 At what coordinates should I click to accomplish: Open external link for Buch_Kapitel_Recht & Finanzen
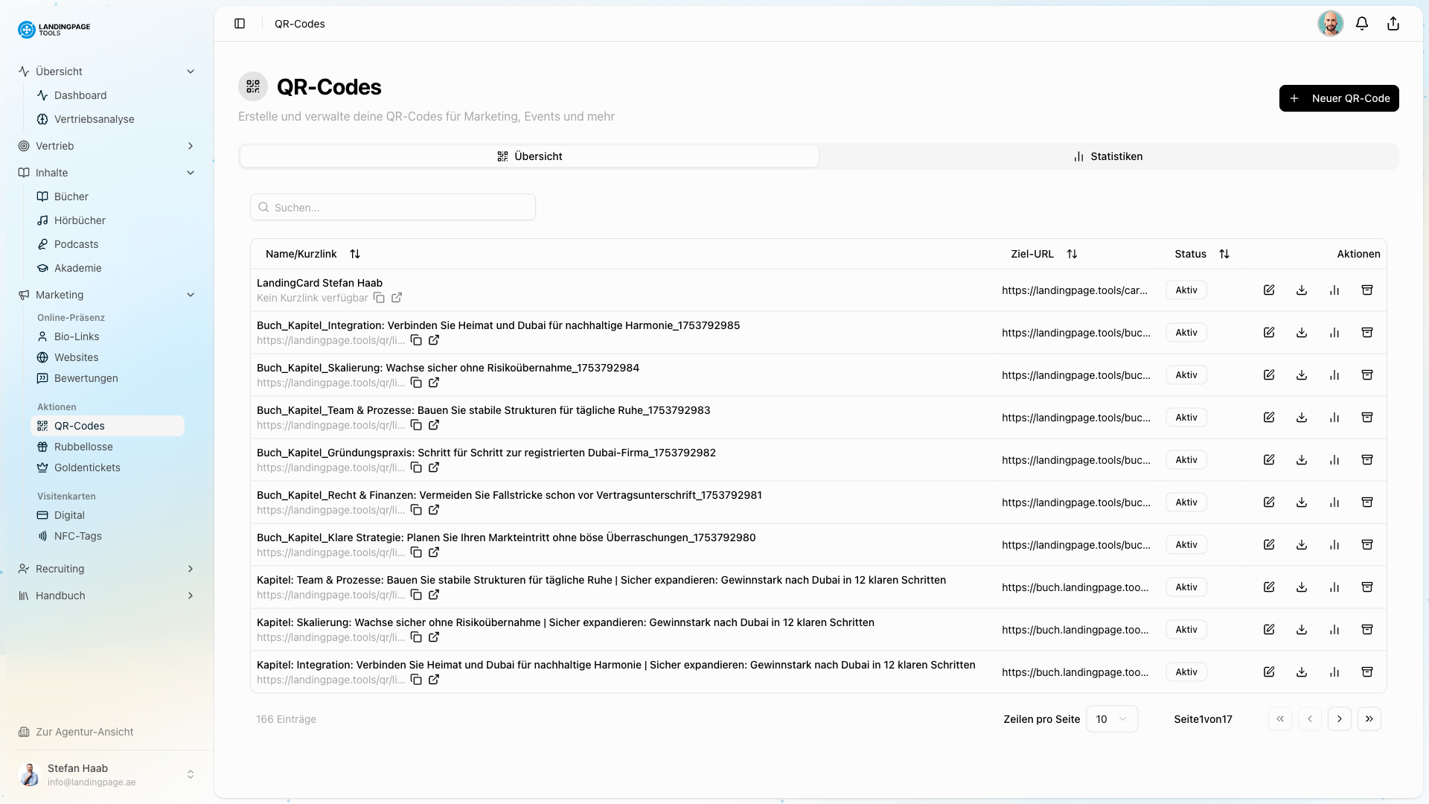(x=434, y=510)
